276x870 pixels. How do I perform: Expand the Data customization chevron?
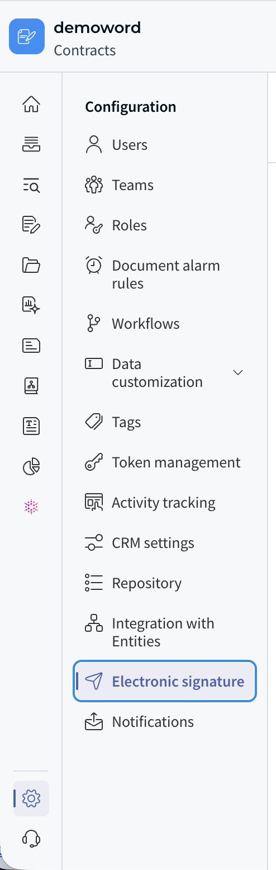238,373
